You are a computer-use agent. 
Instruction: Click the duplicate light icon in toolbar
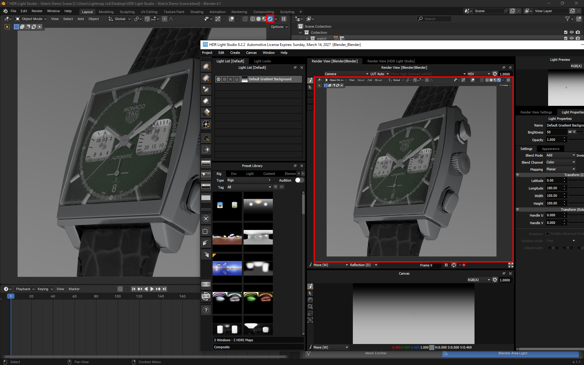coord(206,231)
